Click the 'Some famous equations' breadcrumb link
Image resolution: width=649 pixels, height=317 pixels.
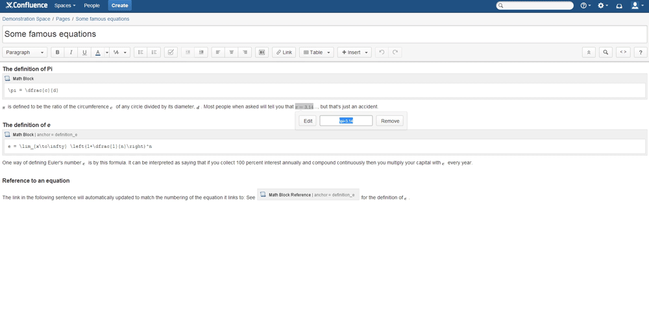pos(103,19)
